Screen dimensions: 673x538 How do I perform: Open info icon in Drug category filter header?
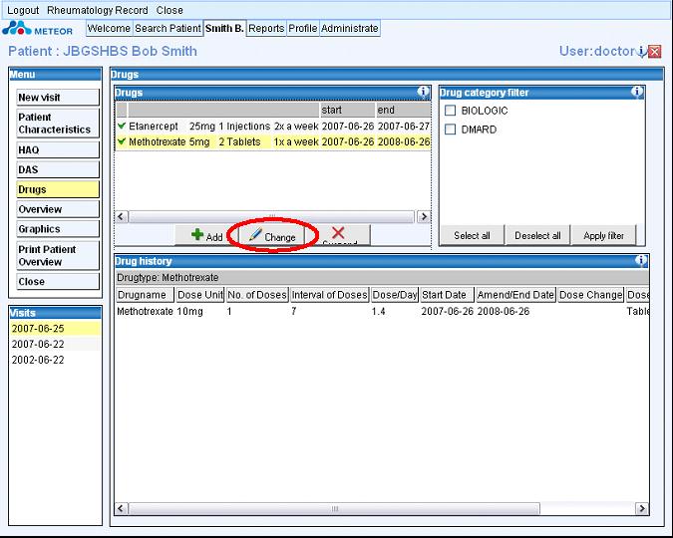(637, 92)
